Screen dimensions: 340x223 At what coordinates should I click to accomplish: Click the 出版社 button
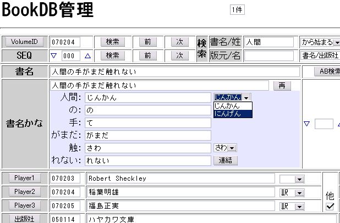coord(24,219)
